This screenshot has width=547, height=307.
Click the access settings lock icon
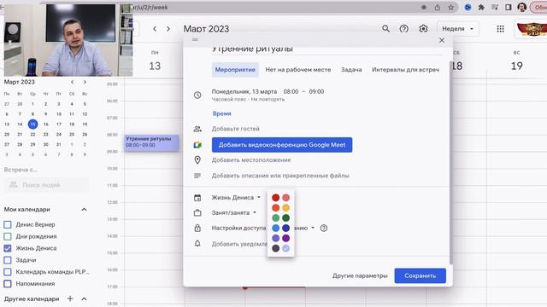[x=197, y=228]
